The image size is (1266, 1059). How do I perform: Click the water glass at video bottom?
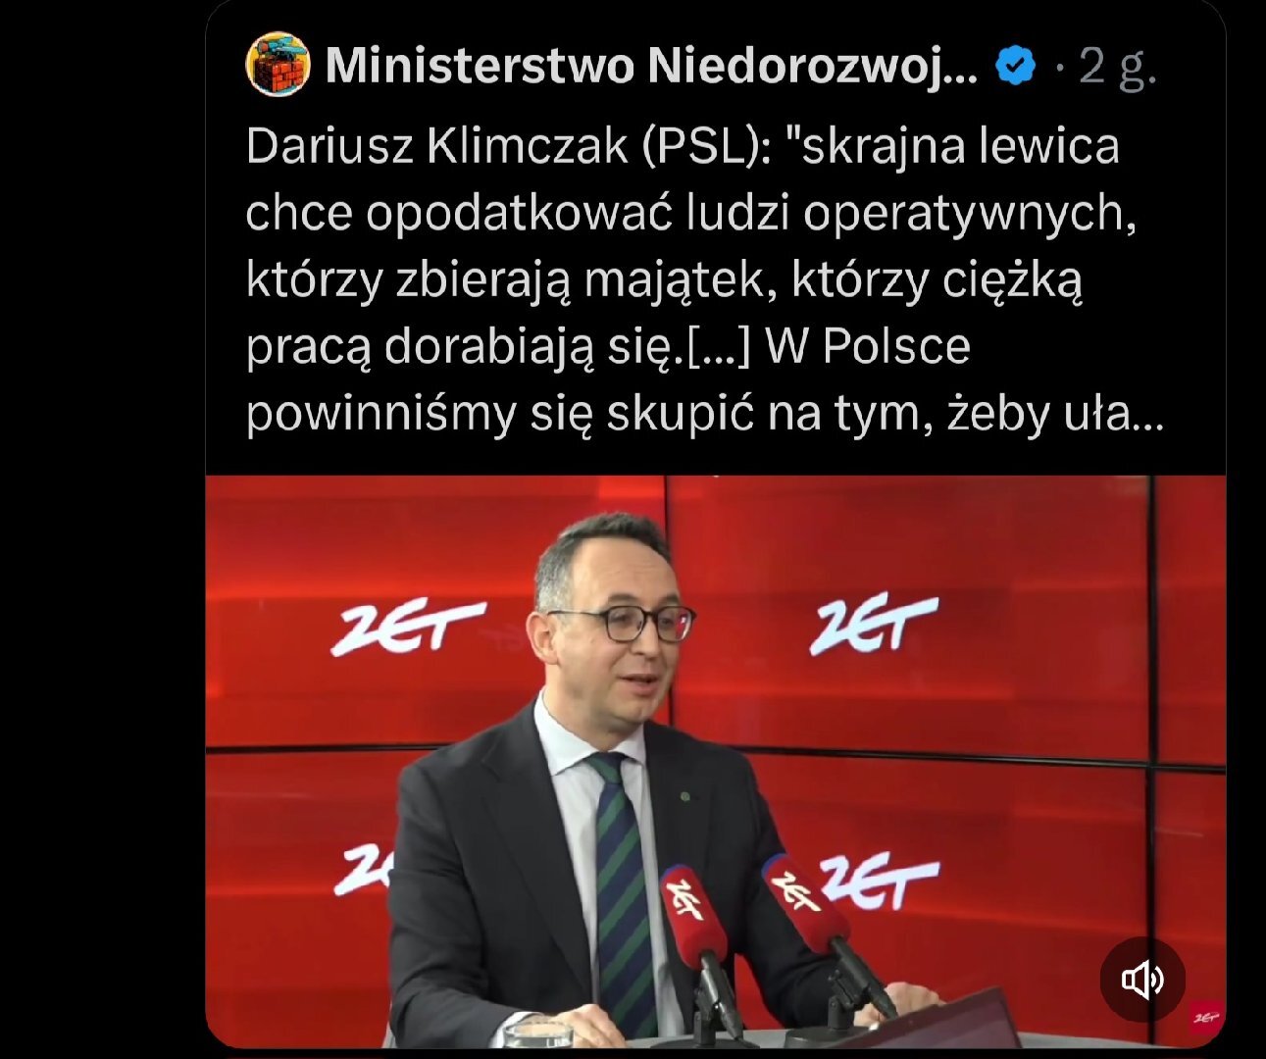(x=542, y=1032)
